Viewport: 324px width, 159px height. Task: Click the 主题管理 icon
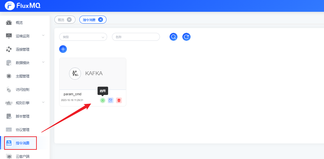[x=9, y=76]
